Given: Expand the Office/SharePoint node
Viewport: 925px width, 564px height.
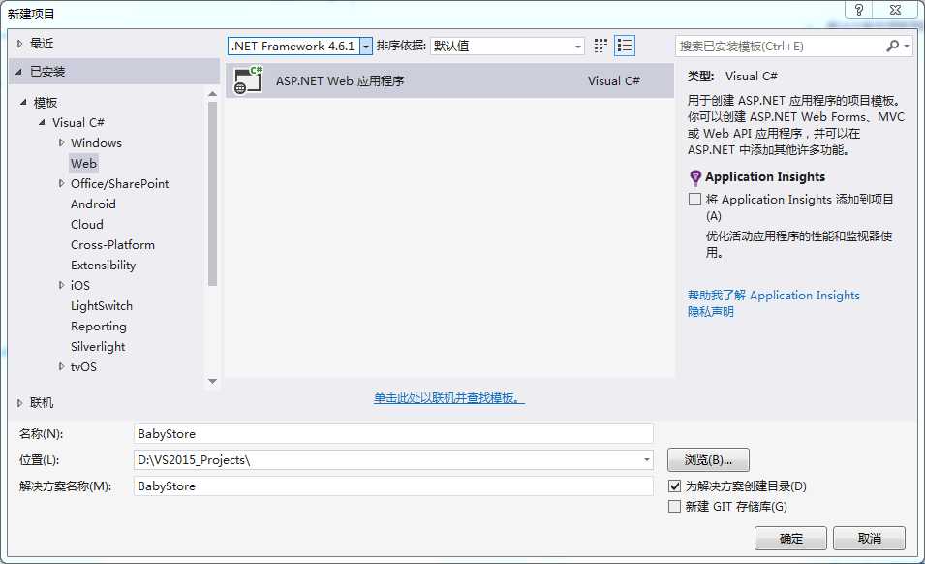Looking at the screenshot, I should 61,183.
